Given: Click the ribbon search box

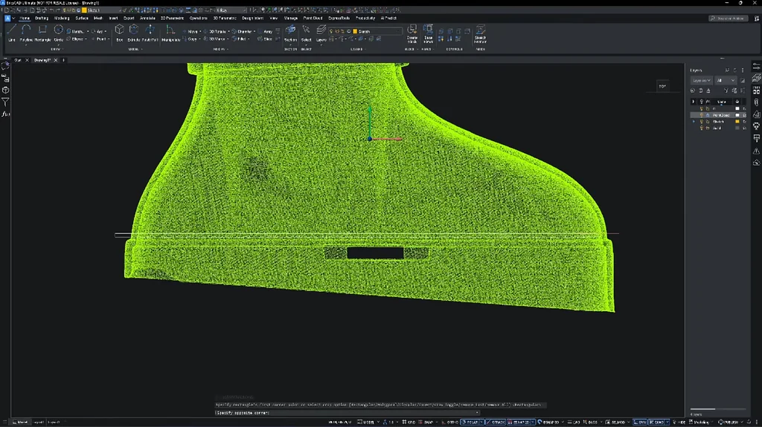Looking at the screenshot, I should click(728, 19).
